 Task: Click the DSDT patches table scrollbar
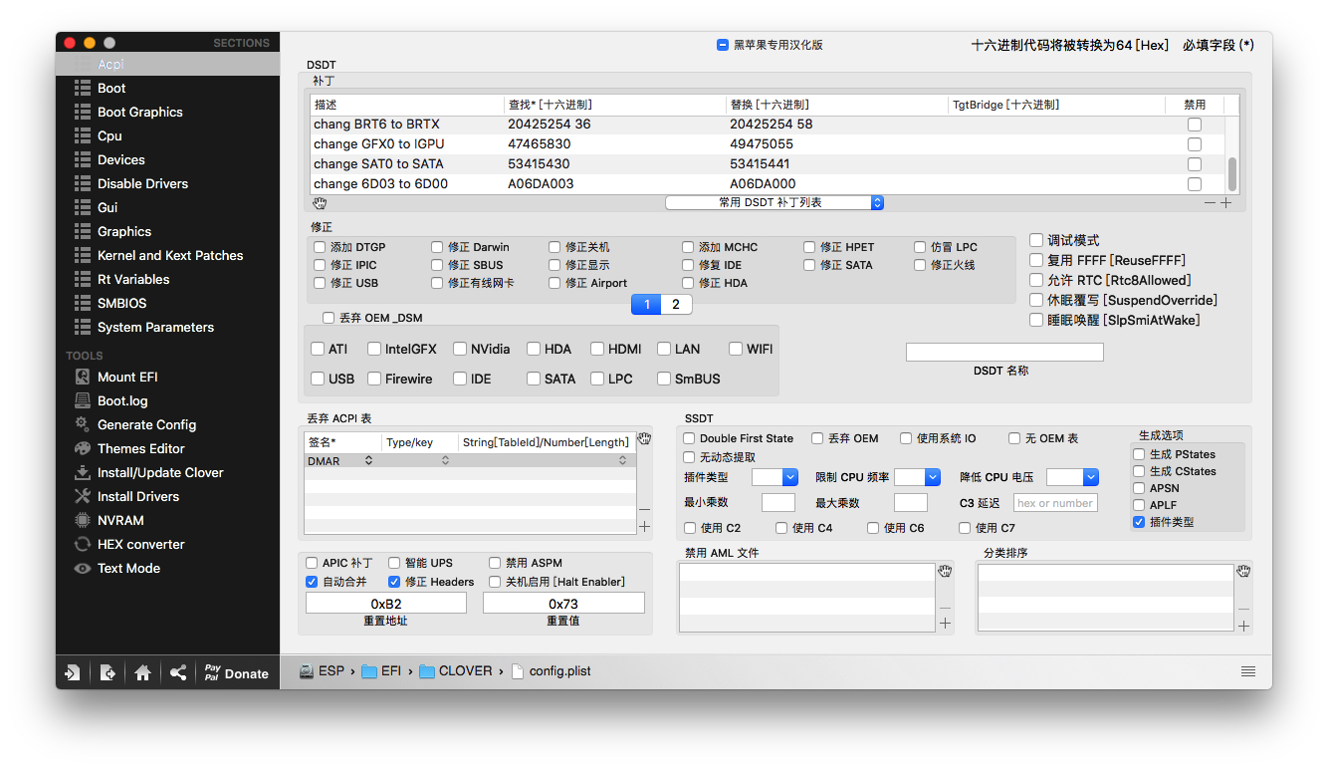pos(1232,173)
